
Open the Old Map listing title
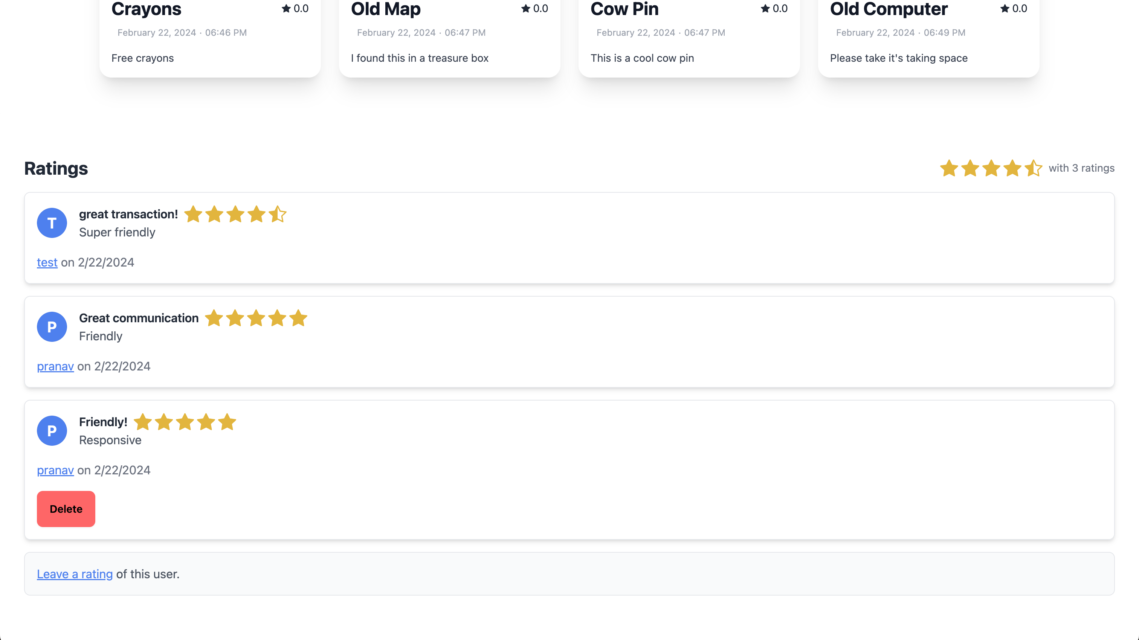pos(386,9)
